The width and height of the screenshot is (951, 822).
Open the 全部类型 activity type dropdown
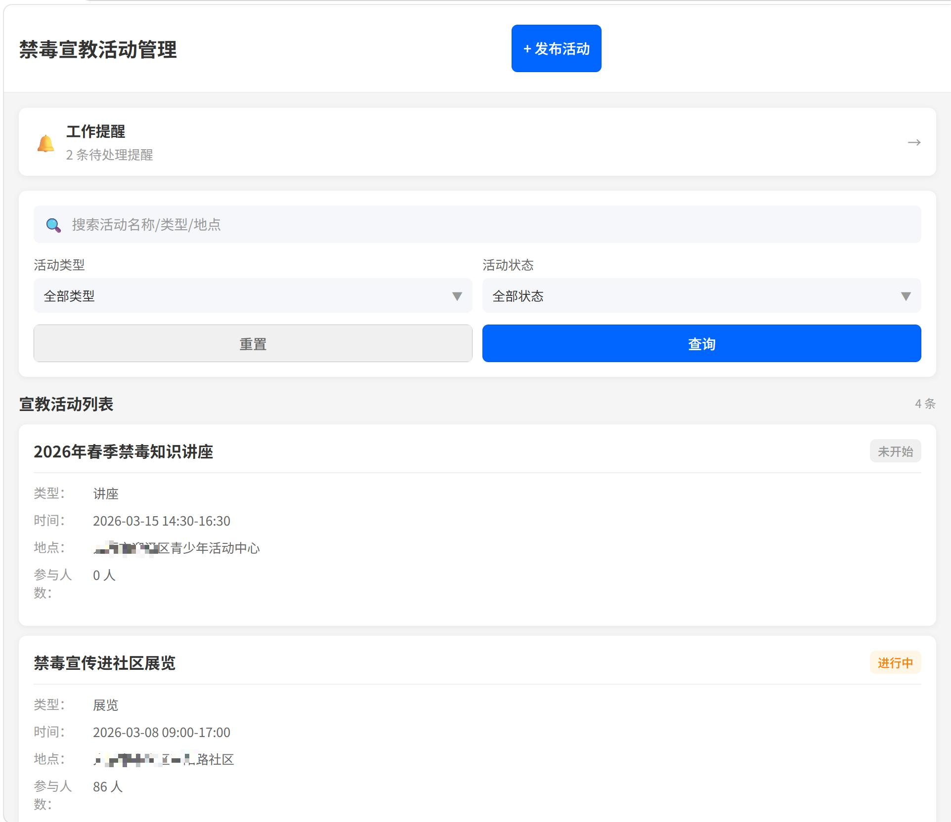(x=253, y=295)
